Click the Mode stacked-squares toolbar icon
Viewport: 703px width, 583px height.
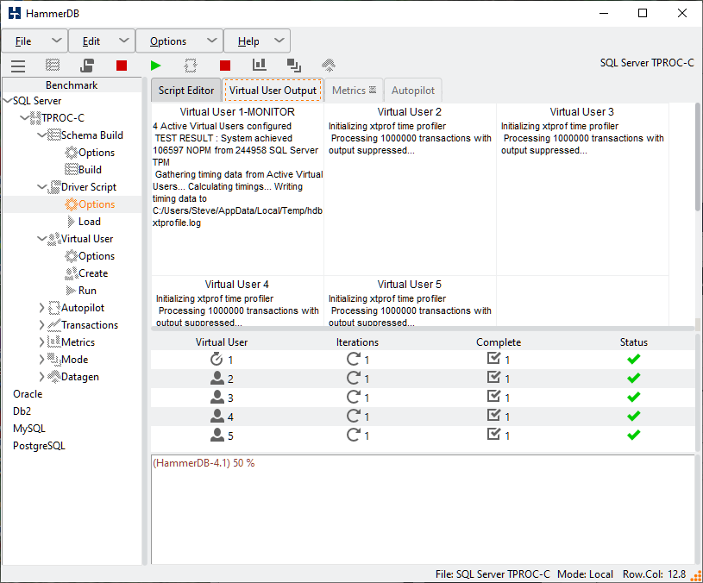pyautogui.click(x=294, y=66)
